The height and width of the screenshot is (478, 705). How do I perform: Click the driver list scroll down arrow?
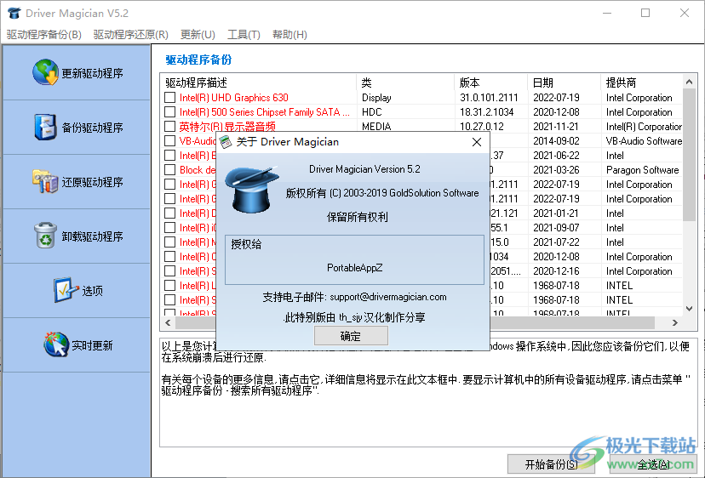690,309
